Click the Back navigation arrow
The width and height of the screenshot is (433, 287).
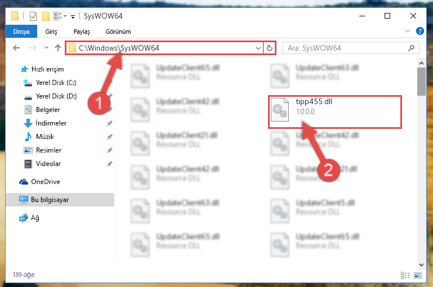(16, 48)
